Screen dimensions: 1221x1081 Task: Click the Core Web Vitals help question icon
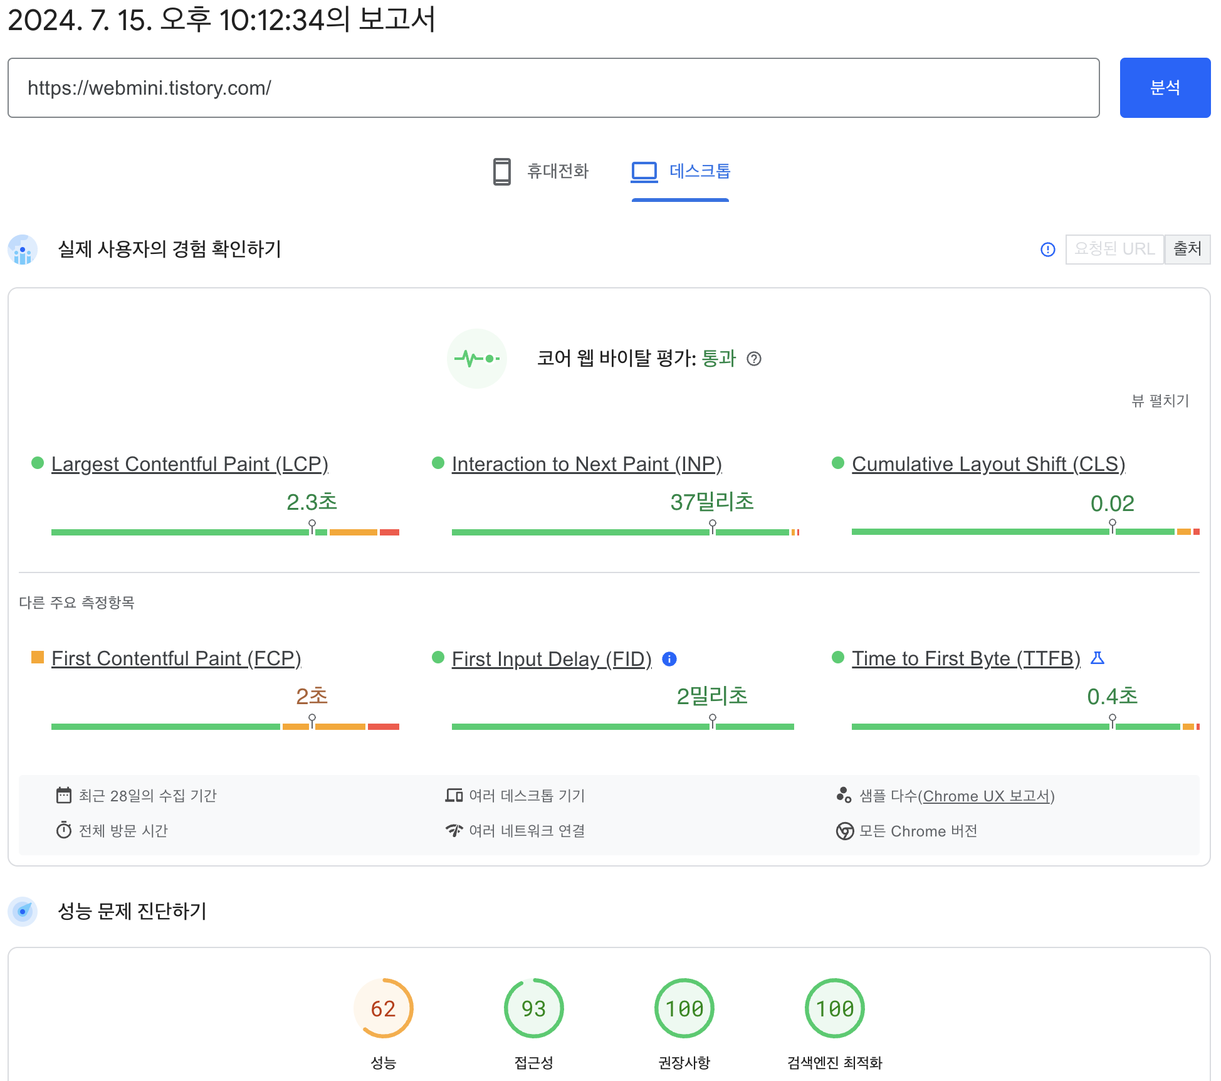[x=754, y=359]
